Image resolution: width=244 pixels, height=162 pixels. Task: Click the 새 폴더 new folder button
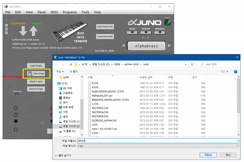pos(73,72)
